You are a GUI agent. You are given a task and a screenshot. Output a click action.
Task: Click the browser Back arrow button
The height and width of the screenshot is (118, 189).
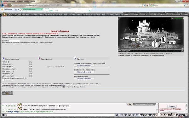coord(2,5)
